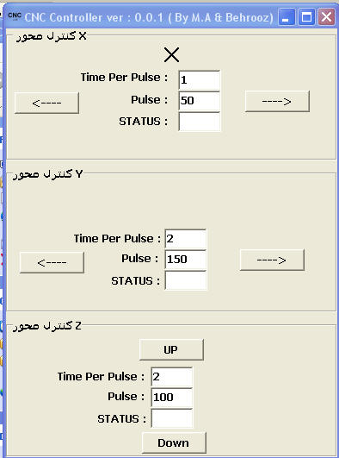Focus the X axis Pulse field showing 50
This screenshot has width=339, height=458.
(200, 100)
